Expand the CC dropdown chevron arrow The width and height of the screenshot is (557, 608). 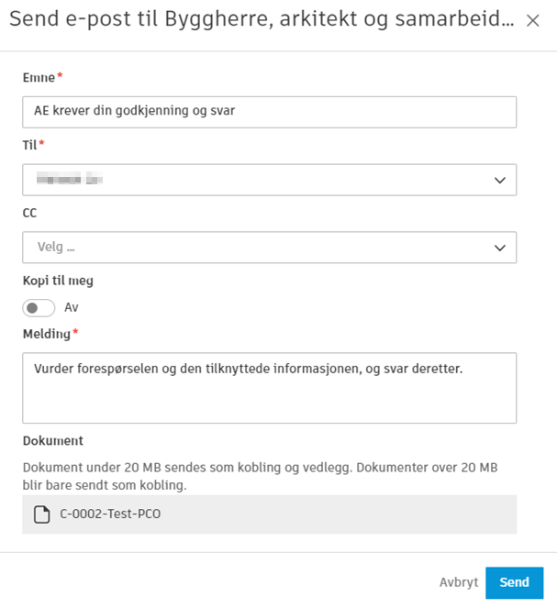[x=499, y=248]
